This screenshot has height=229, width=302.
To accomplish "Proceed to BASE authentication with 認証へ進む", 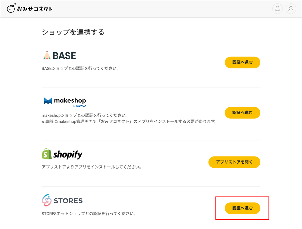I will click(242, 62).
